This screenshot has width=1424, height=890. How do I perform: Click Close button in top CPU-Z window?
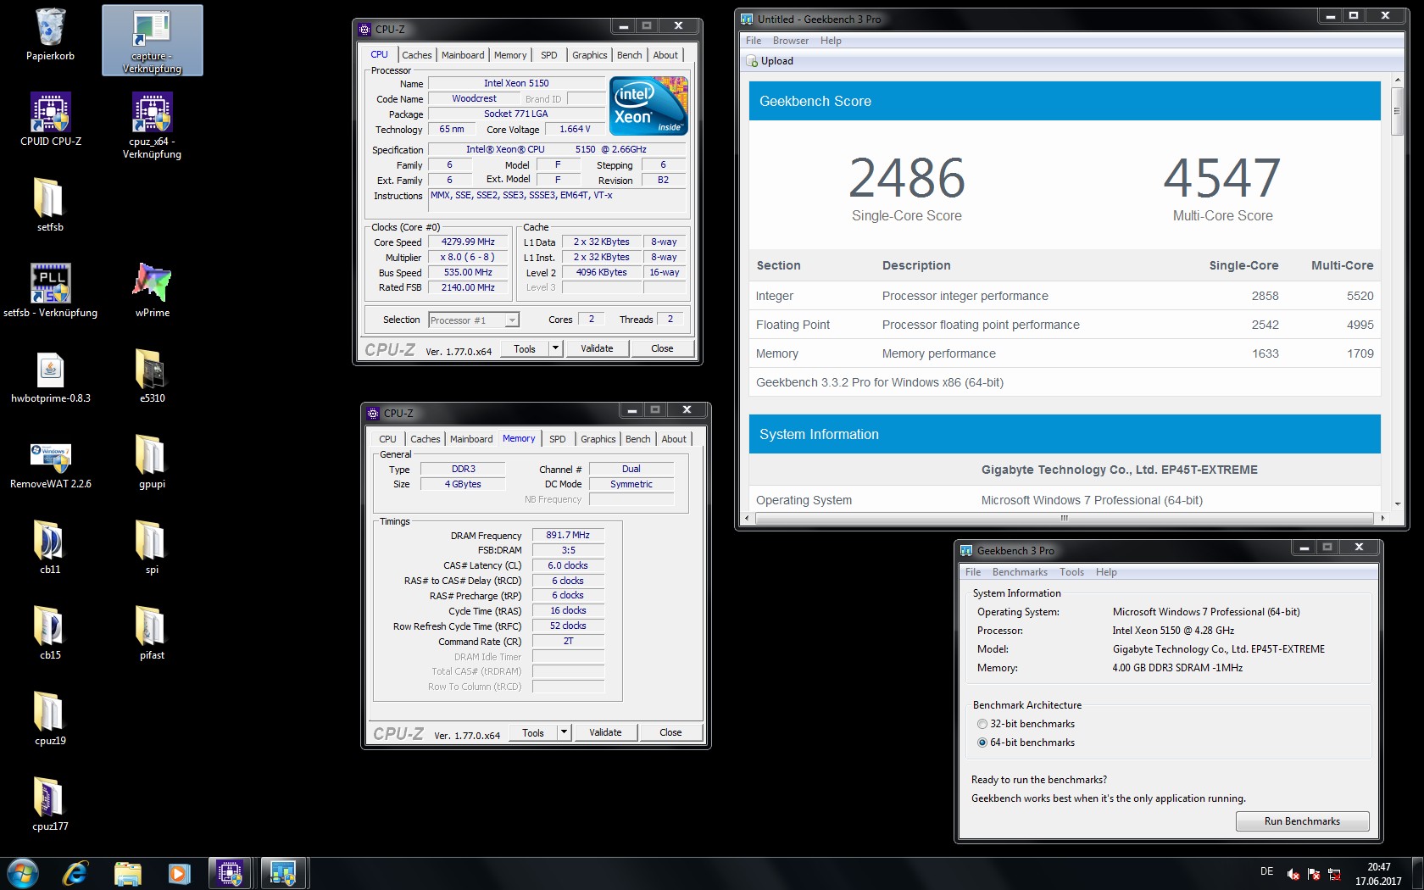click(x=662, y=348)
